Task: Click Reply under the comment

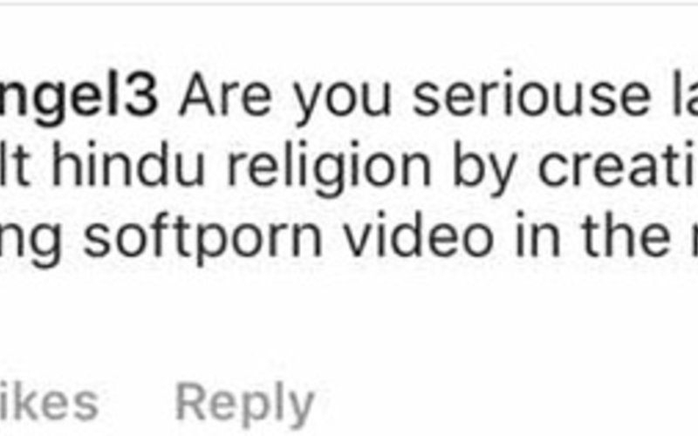Action: [x=245, y=405]
